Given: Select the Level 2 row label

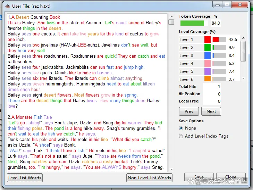Looking at the screenshot, I should [186, 48].
